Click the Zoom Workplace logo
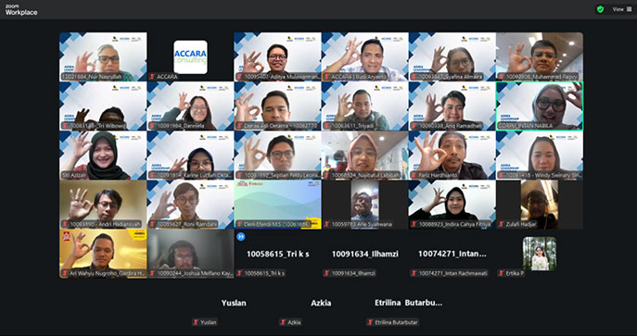Screen dimensions: 637x336 pos(21,10)
